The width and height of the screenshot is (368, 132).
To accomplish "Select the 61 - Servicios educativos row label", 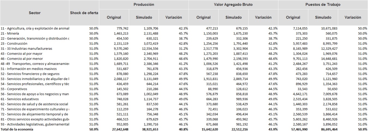I will tap(20, 99).
